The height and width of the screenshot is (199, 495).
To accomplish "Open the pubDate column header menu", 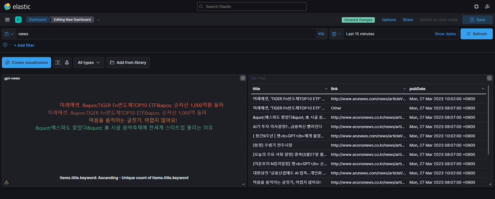I will pos(483,89).
